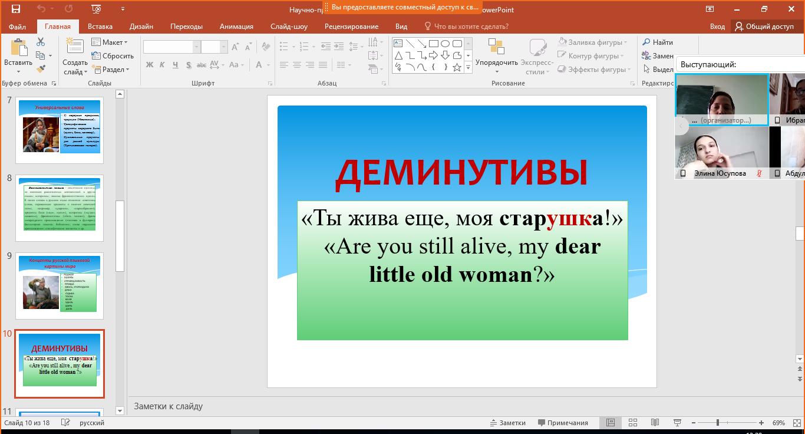Open the Экспресс-стили quick styles dropdown
805x434 pixels.
click(537, 57)
